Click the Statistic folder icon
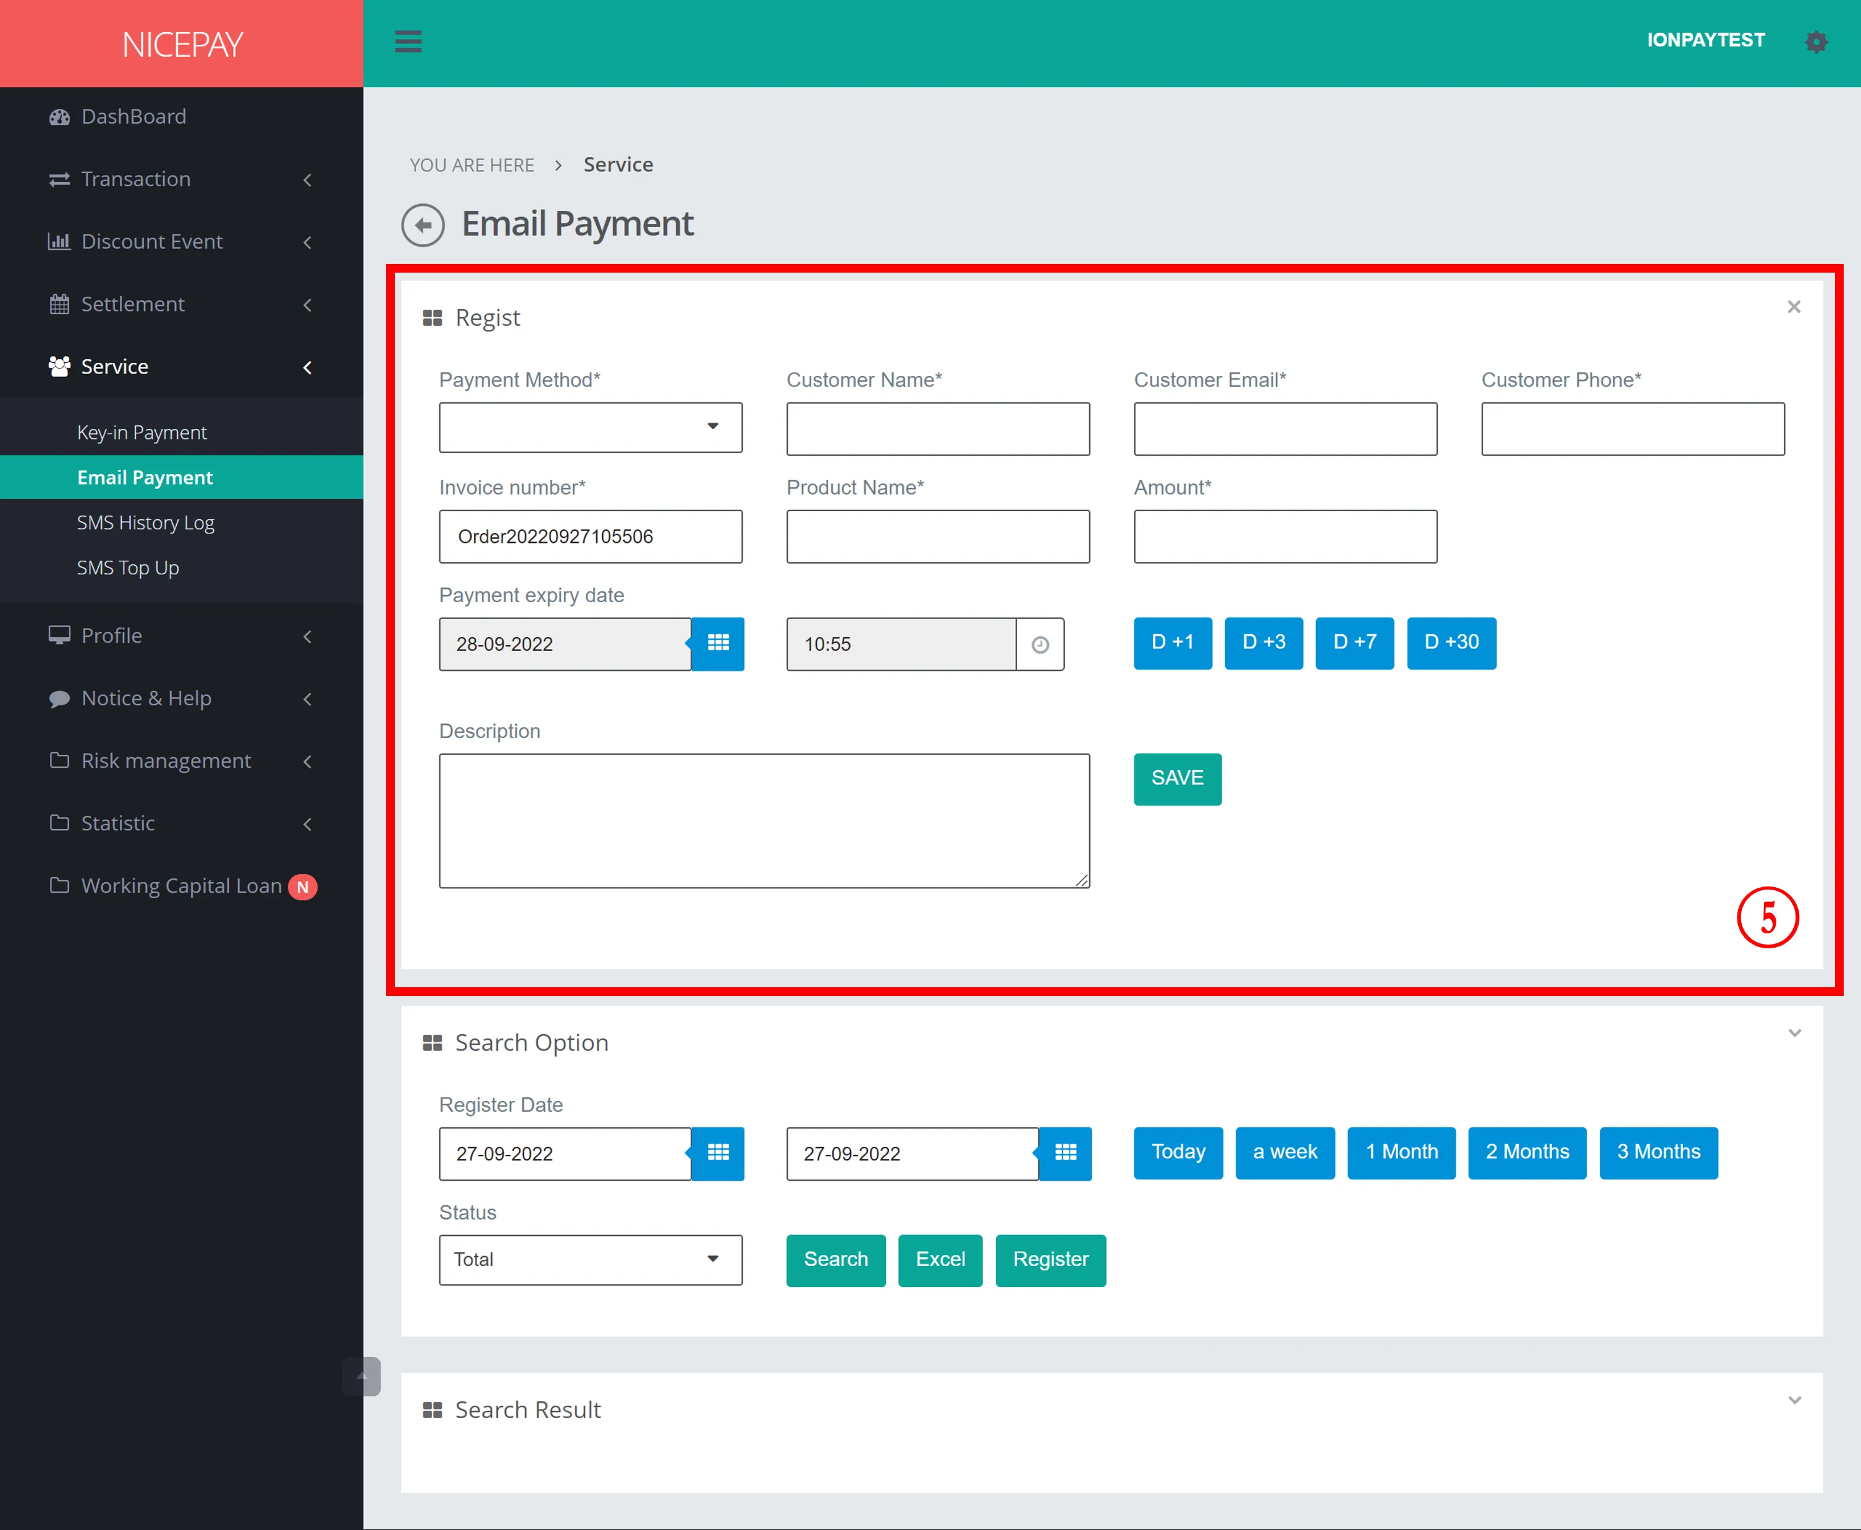Image resolution: width=1861 pixels, height=1530 pixels. [x=59, y=823]
